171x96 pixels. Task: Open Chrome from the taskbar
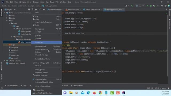(100, 93)
